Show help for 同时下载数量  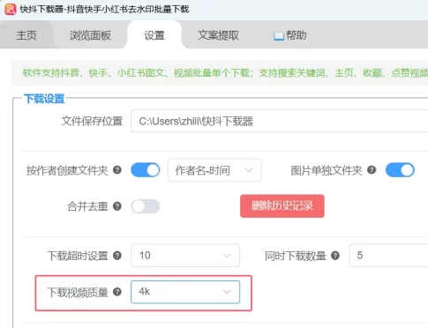tap(335, 256)
